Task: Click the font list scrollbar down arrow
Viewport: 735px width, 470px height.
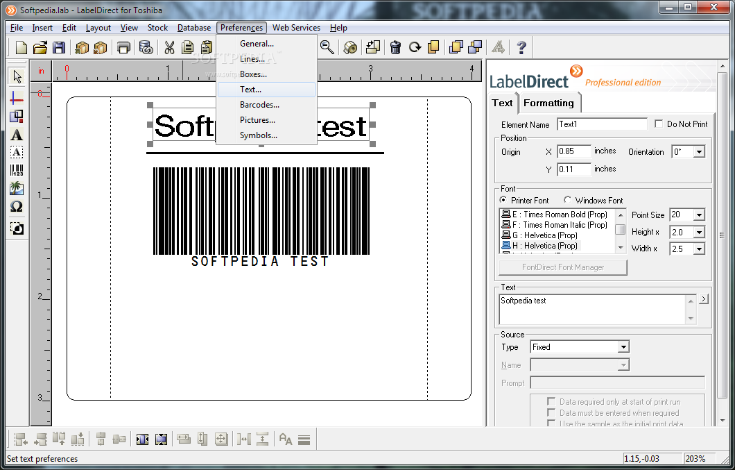Action: [x=620, y=248]
